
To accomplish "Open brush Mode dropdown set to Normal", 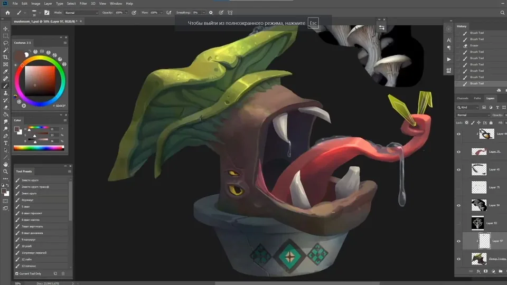I will (x=81, y=13).
